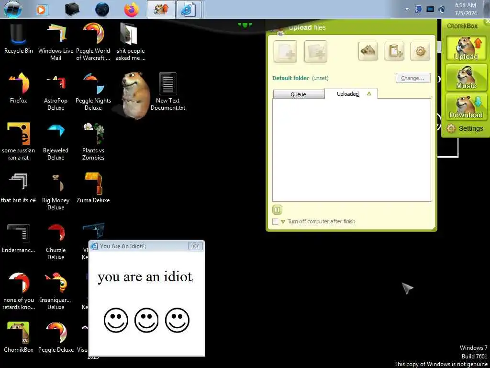Switch to the Uploaded tab

[x=351, y=93]
